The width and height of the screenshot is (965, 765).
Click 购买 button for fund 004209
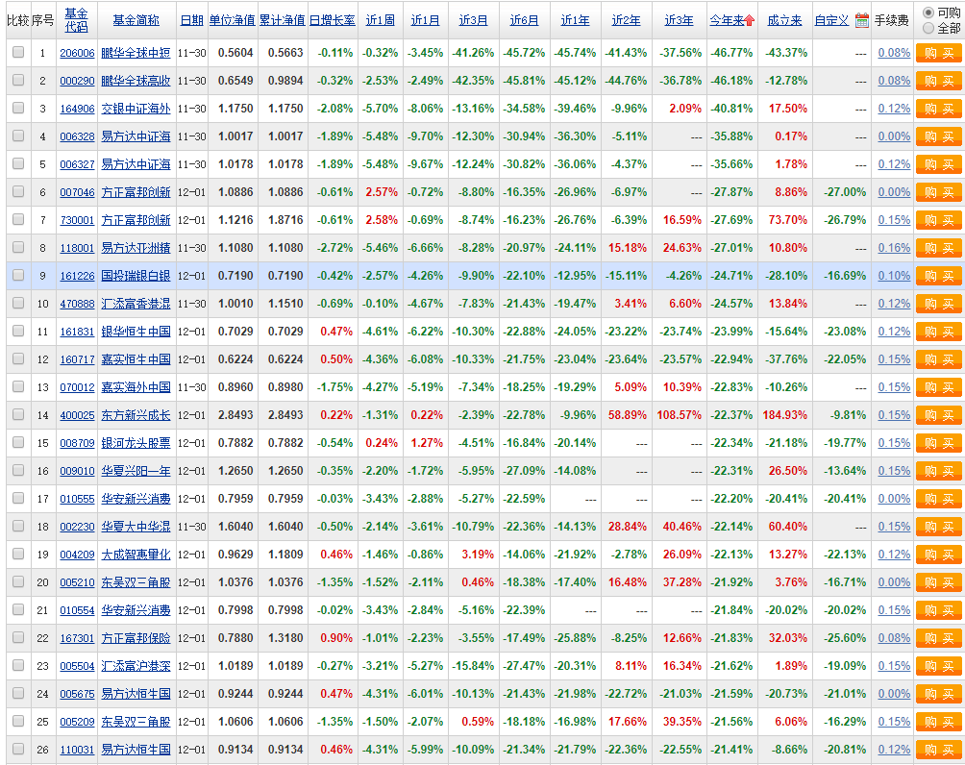coord(939,555)
